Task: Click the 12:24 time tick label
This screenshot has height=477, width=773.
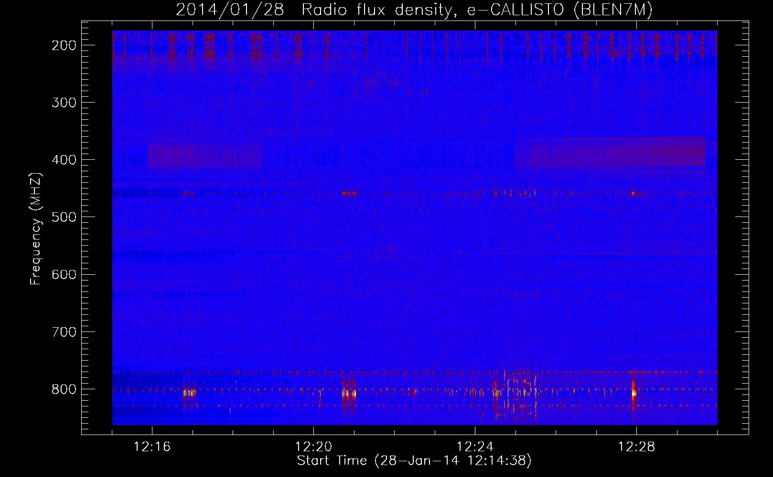Action: pos(475,447)
